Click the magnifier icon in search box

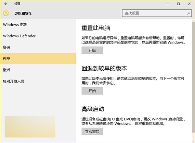[x=188, y=13]
